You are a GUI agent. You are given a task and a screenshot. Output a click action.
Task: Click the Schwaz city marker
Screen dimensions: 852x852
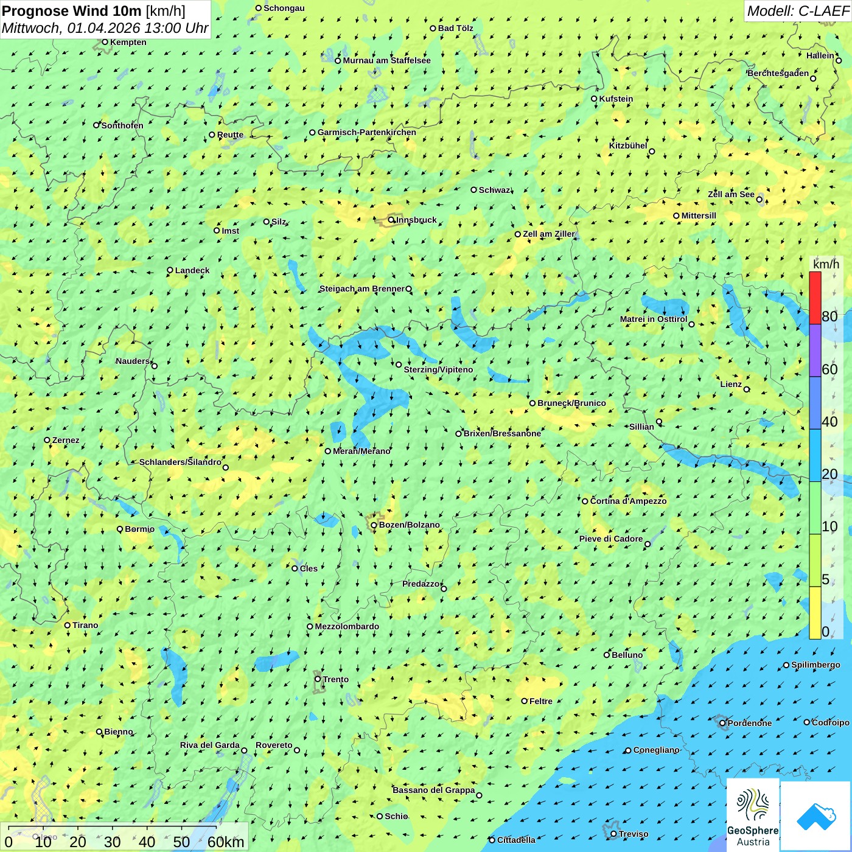[473, 190]
